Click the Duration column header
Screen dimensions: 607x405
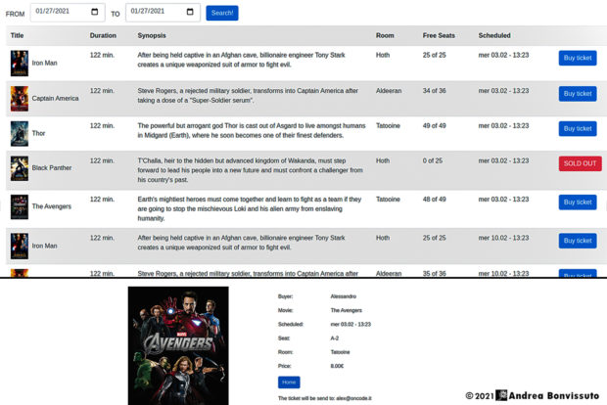103,35
